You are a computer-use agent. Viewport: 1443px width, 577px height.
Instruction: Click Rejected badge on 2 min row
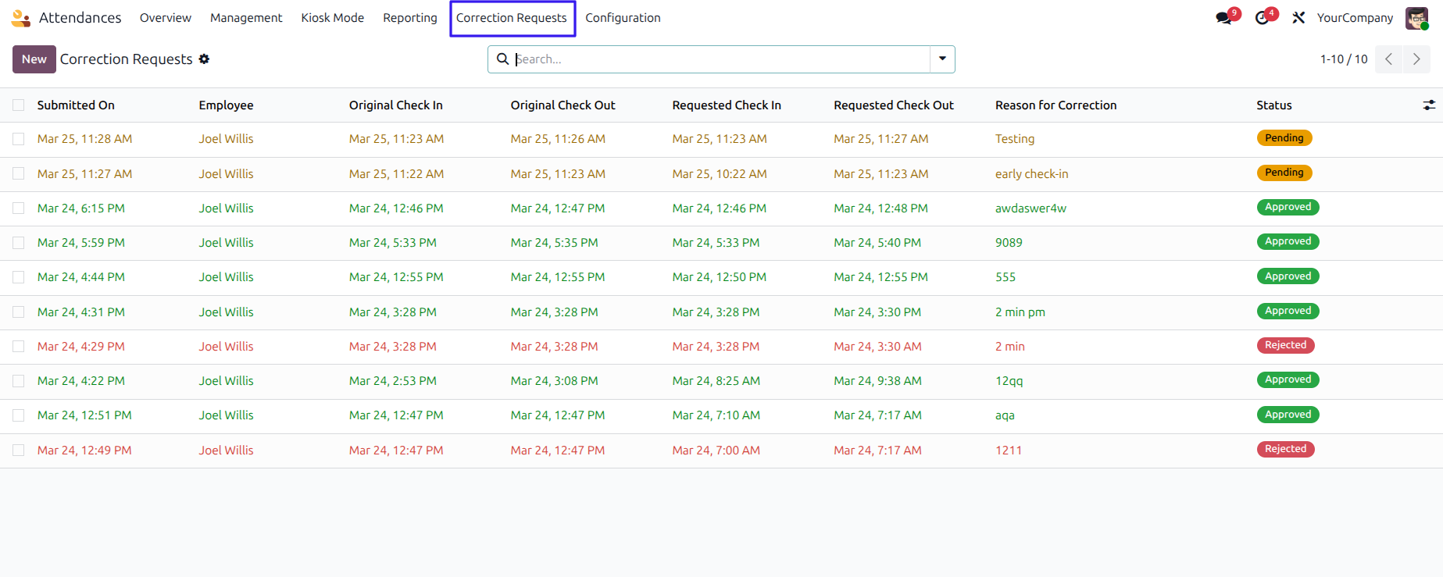1285,345
